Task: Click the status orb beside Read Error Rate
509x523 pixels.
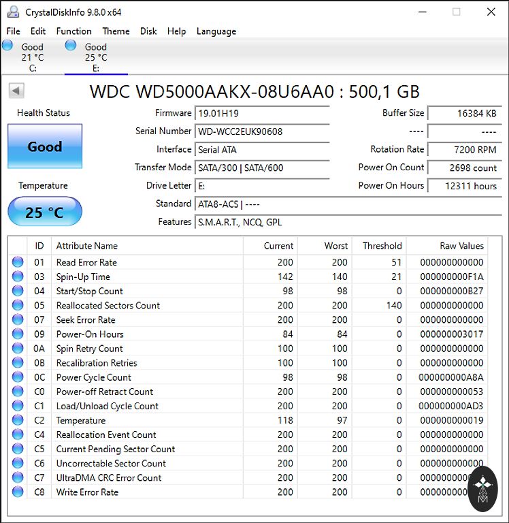Action: coord(18,262)
